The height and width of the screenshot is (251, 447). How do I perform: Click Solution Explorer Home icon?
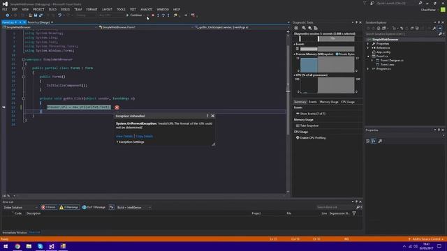[379, 28]
